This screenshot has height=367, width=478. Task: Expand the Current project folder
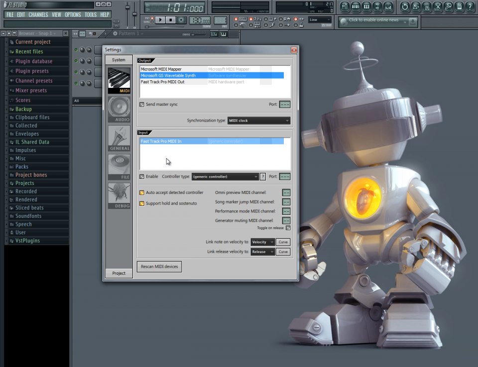point(37,42)
